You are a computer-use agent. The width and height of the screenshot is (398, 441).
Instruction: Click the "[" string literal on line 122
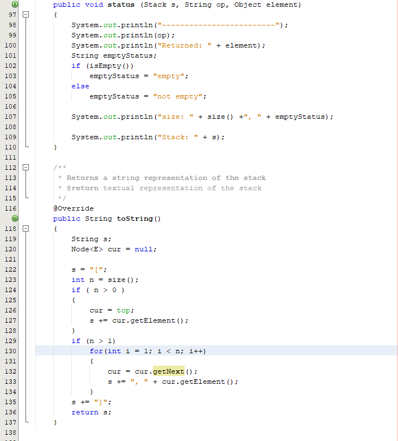coord(96,269)
